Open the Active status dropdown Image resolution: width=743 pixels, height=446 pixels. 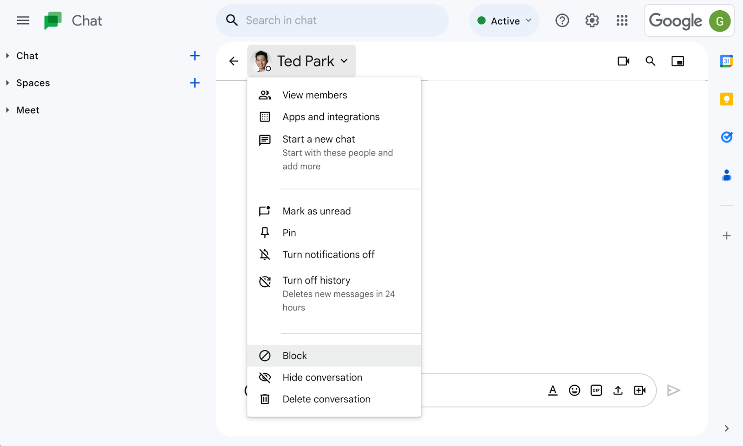coord(504,21)
